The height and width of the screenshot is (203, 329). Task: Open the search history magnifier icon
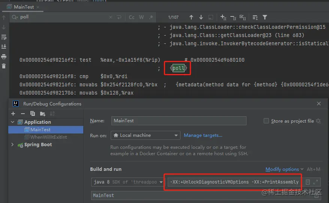(x=15, y=17)
